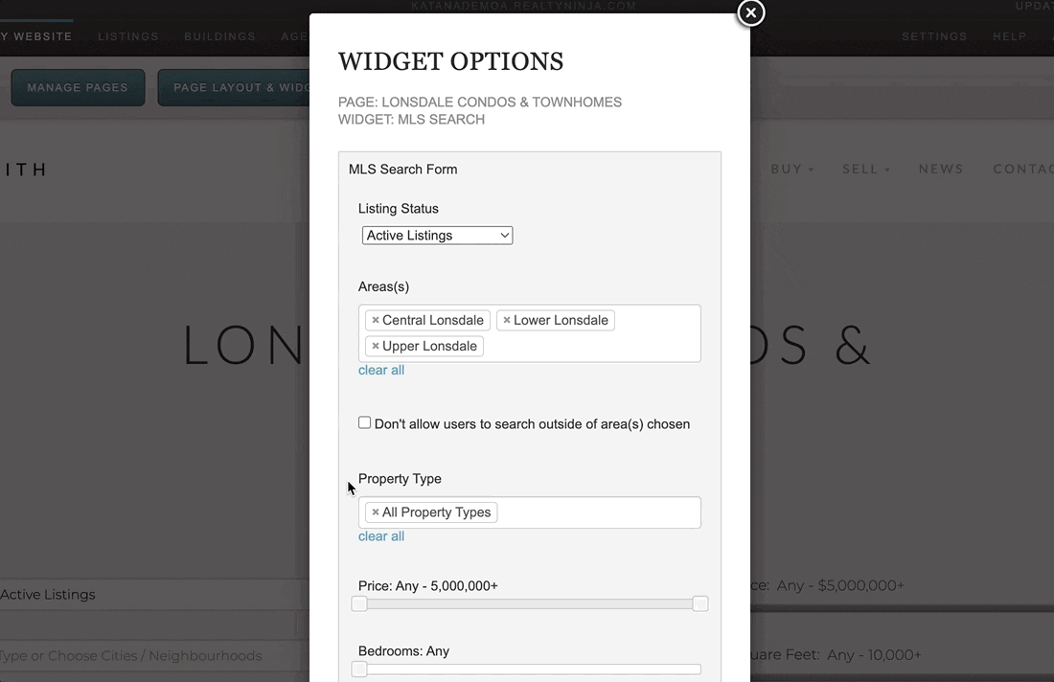Remove the All Property Types tag
This screenshot has height=682, width=1054.
point(376,512)
